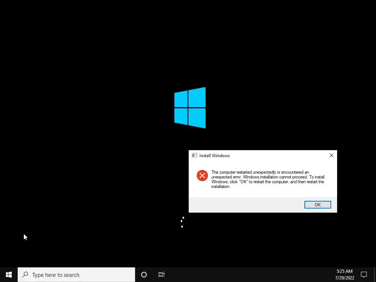Click the search magnifier icon in taskbar
The height and width of the screenshot is (282, 376).
tap(25, 275)
